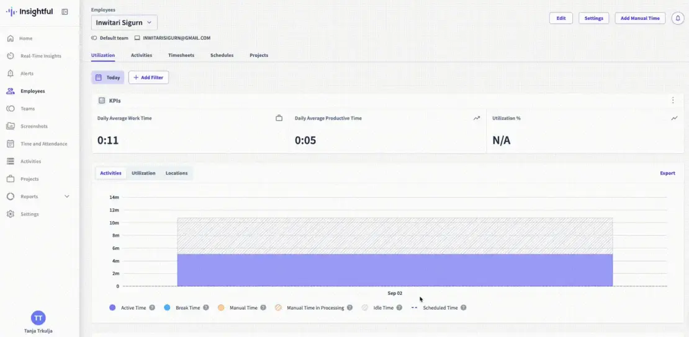This screenshot has width=689, height=337.
Task: Click the Real-Time Insights clock icon
Action: 11,56
